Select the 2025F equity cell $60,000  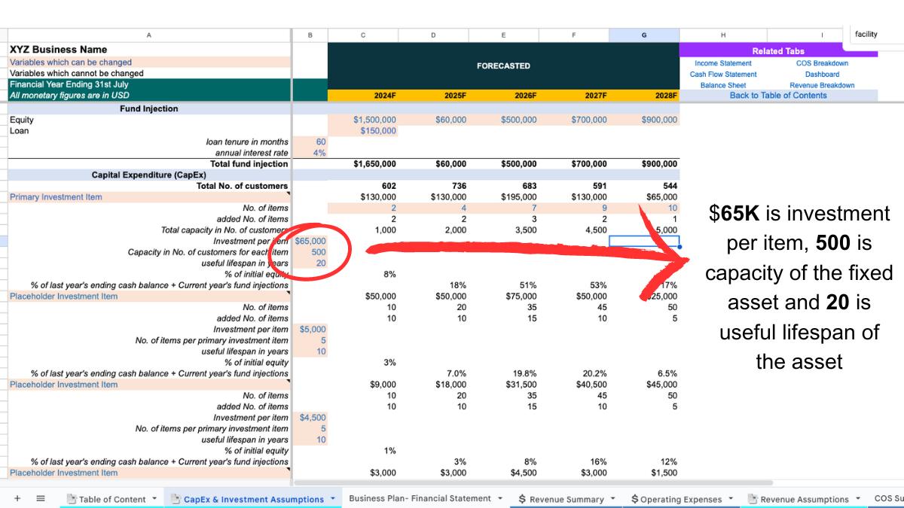click(x=433, y=120)
